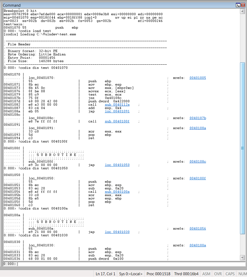Focus the command input field beside the 0:000> prompt
Viewport: 247px width, 277px height.
pos(131,264)
